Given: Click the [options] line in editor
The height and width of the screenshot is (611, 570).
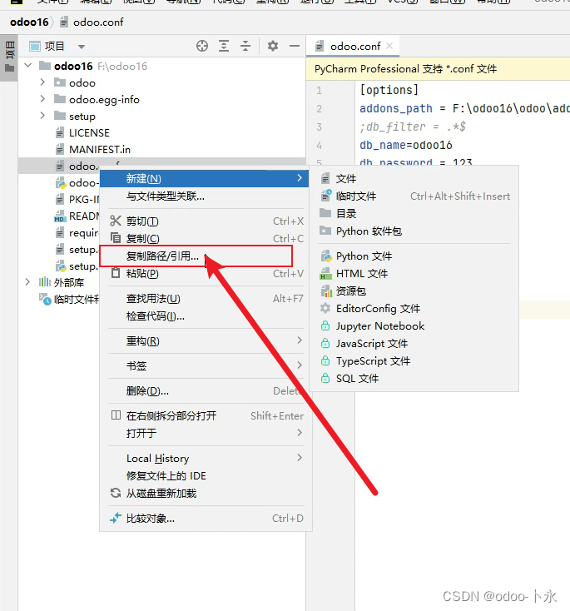Looking at the screenshot, I should (x=389, y=90).
